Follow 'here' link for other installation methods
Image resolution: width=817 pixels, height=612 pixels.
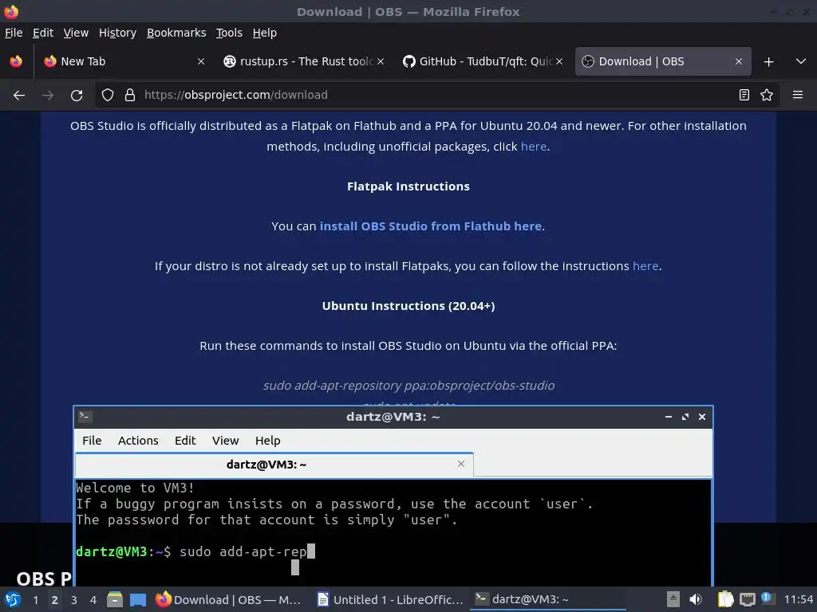(534, 147)
